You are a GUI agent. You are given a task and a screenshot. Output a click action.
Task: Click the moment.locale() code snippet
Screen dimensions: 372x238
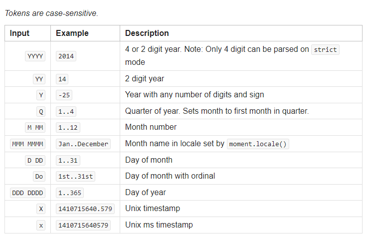tap(258, 144)
